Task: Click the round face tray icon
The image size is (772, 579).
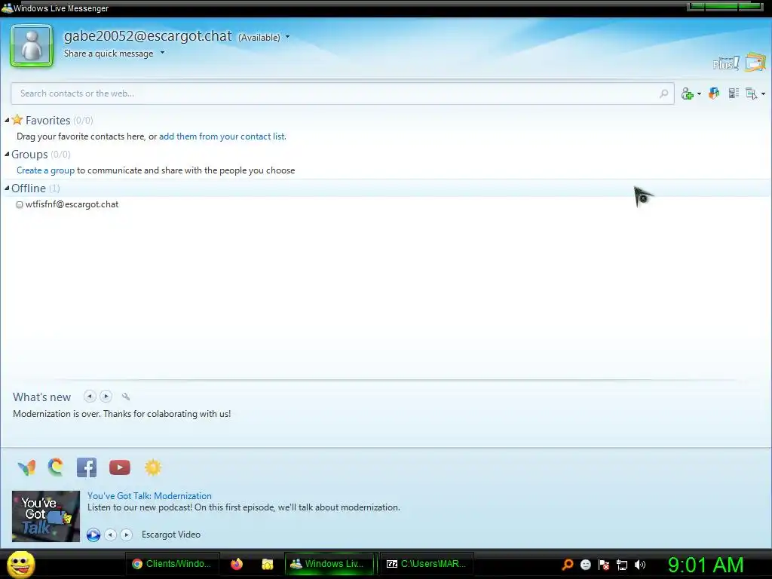Action: 585,565
